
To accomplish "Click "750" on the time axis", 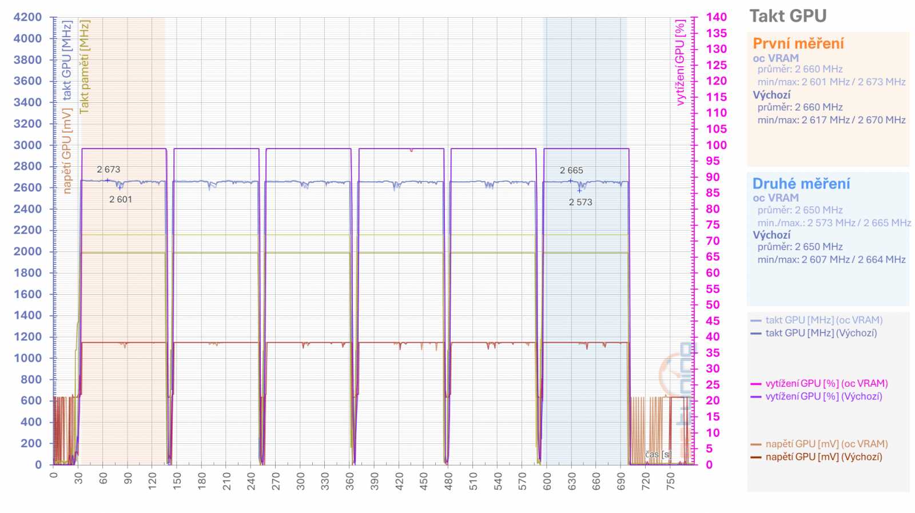I will 670,481.
